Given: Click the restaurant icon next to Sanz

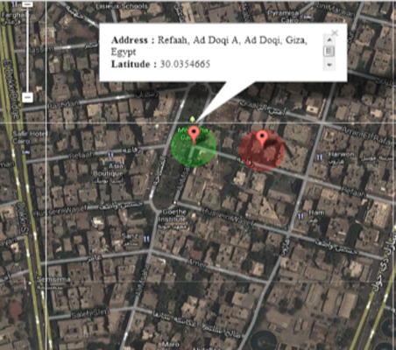Looking at the screenshot, I should (146, 239).
